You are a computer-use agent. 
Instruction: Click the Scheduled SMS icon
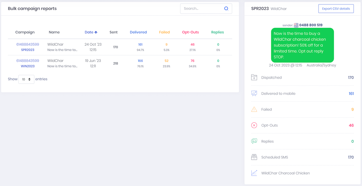coord(254,157)
